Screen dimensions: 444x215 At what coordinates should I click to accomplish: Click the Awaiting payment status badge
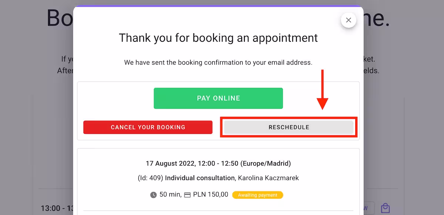coord(258,195)
